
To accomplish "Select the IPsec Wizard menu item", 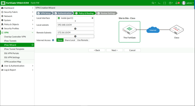I will tap(17, 45).
